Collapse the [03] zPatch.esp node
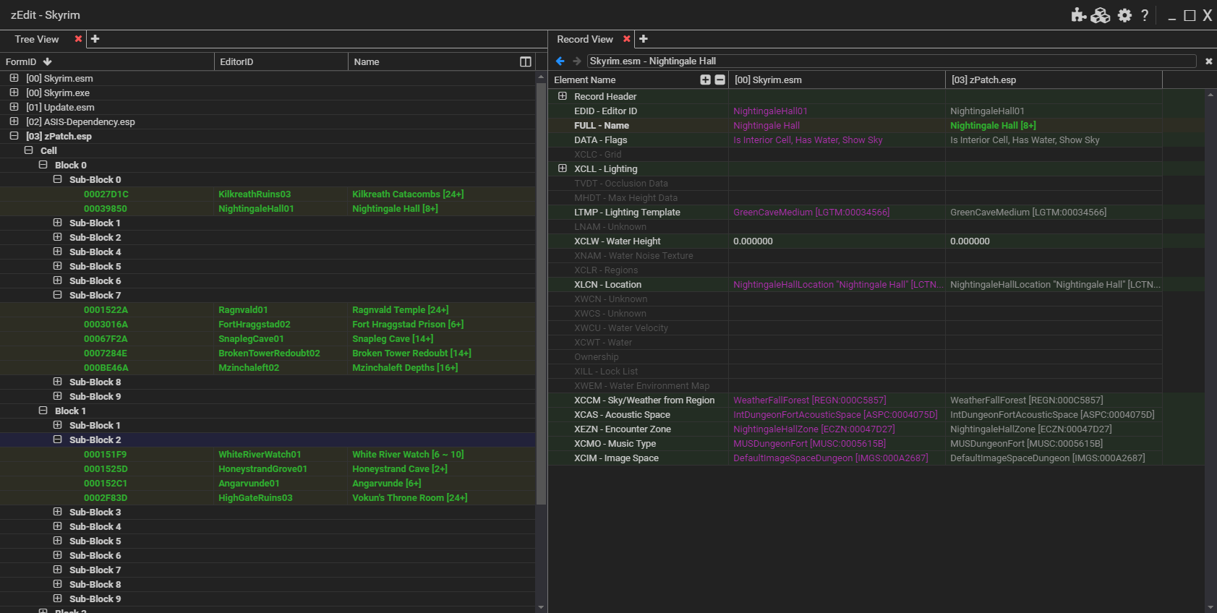1217x613 pixels. [14, 136]
